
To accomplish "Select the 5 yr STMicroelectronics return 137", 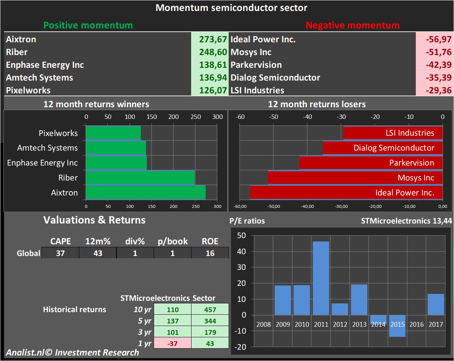I will point(173,321).
